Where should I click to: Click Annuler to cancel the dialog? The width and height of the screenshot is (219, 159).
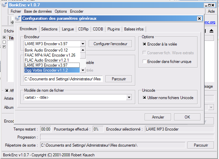158,117
